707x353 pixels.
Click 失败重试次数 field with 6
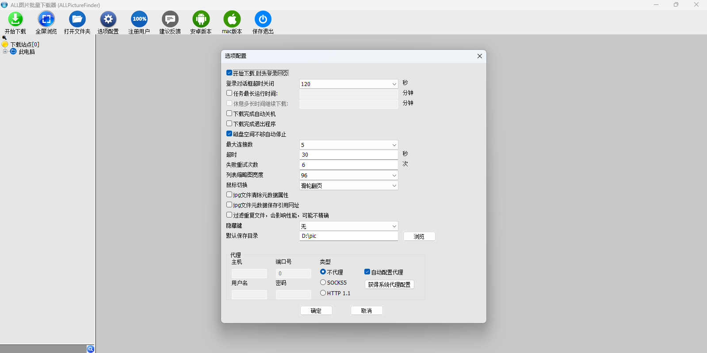[349, 165]
